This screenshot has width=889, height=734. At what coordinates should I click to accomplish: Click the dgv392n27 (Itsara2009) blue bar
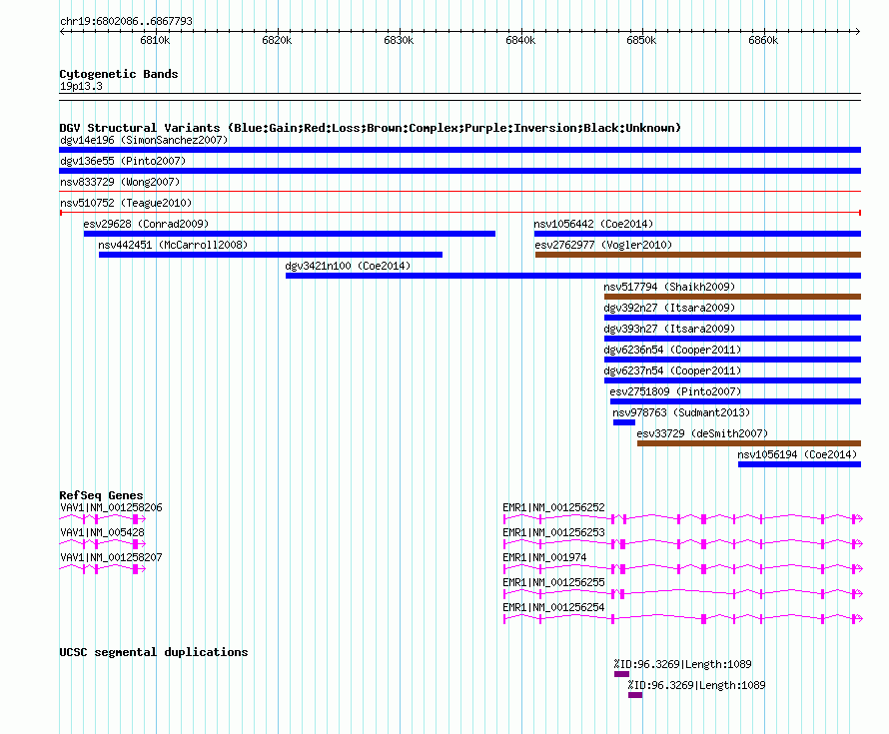point(732,318)
